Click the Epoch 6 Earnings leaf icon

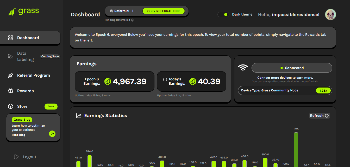click(108, 82)
